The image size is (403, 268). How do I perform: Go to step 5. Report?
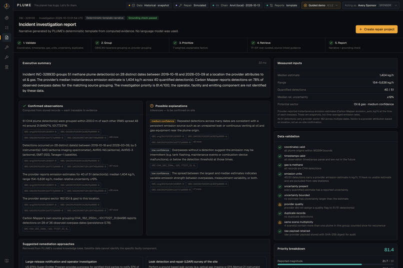pyautogui.click(x=364, y=45)
